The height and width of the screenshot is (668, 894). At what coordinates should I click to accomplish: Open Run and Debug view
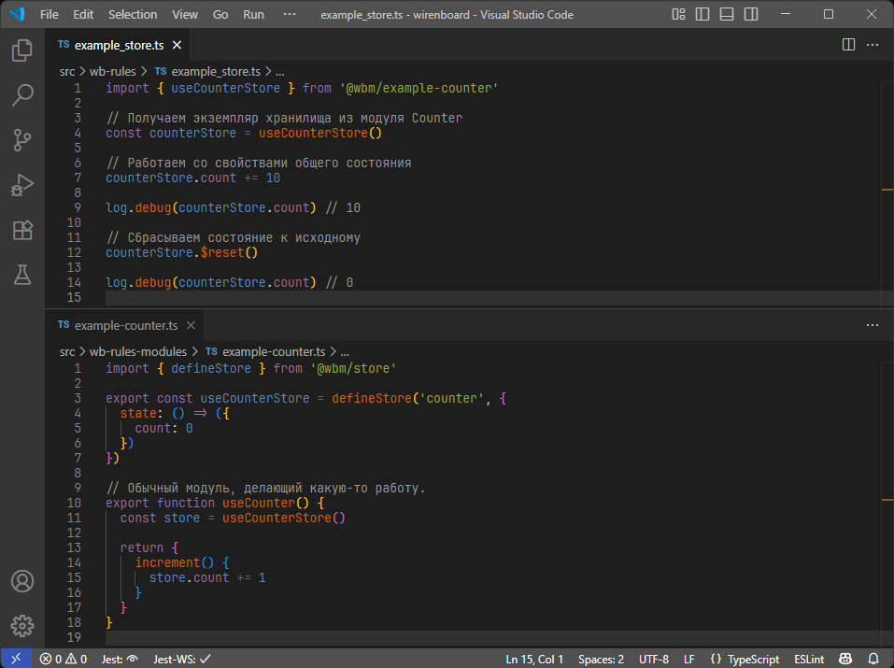(x=22, y=185)
